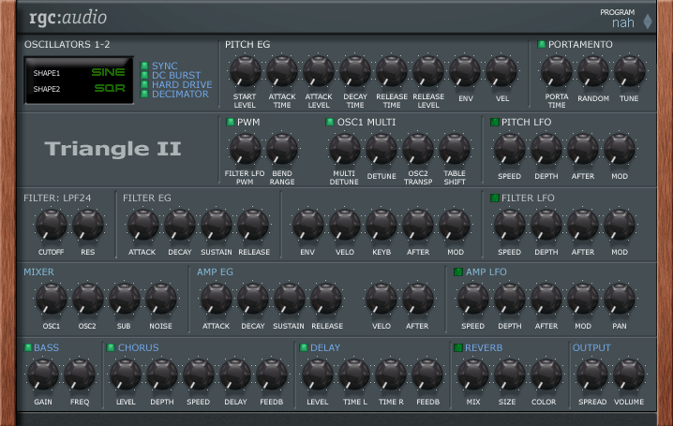Viewport: 673px width, 426px height.
Task: Click the FILTER LFO PWM knob
Action: [x=245, y=149]
